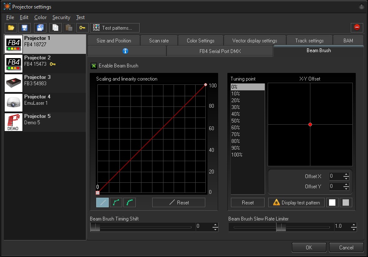
Task: Click the Beam Brush Slew Rate Limiter slider
Action: click(280, 227)
